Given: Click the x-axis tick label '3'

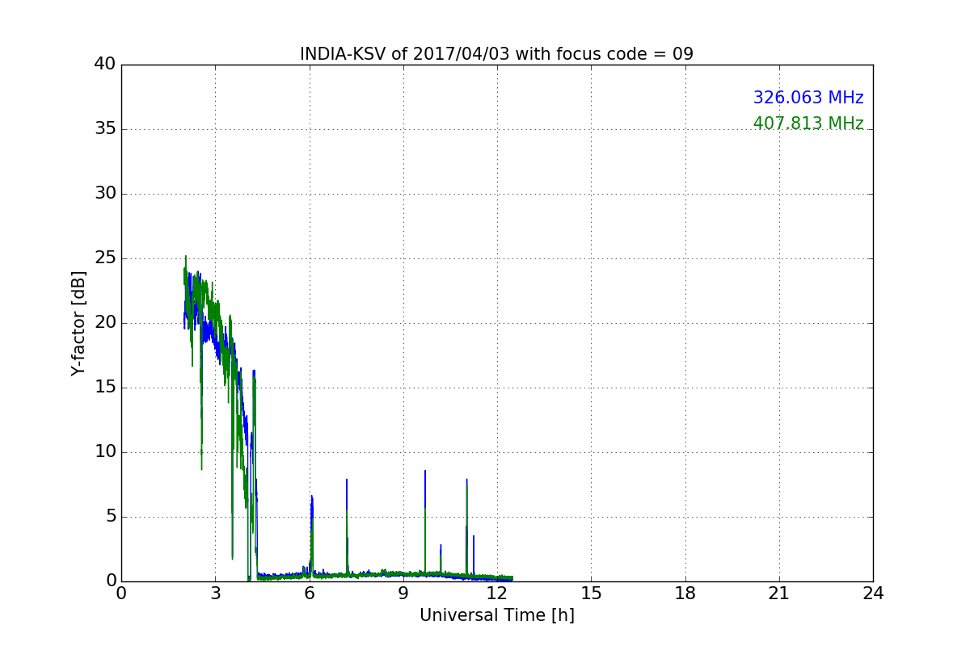Looking at the screenshot, I should [215, 593].
